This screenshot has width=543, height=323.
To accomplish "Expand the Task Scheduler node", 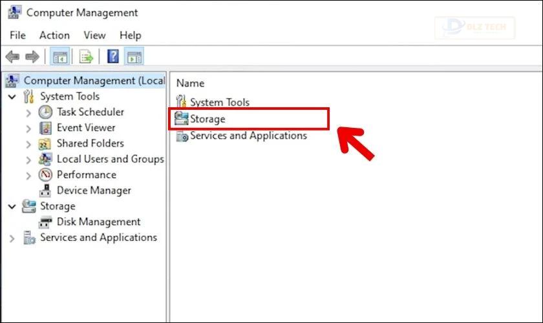I will [x=28, y=112].
